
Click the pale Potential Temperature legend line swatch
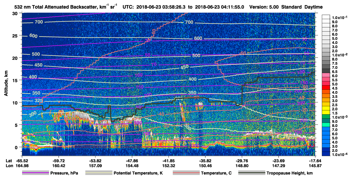coord(99,173)
